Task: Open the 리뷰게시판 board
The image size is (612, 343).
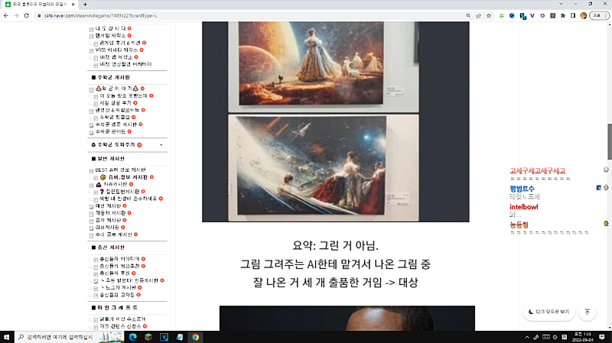Action: pyautogui.click(x=107, y=227)
